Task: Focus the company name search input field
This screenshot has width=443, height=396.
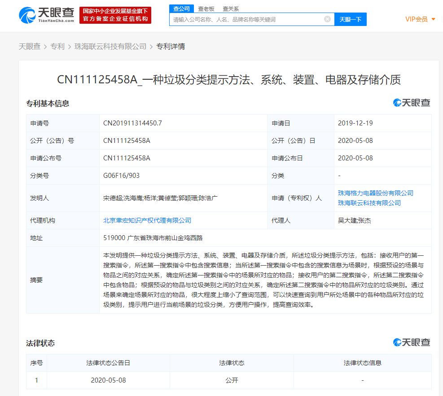Action: point(247,19)
